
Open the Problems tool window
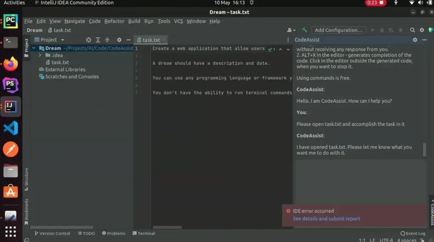pyautogui.click(x=114, y=234)
